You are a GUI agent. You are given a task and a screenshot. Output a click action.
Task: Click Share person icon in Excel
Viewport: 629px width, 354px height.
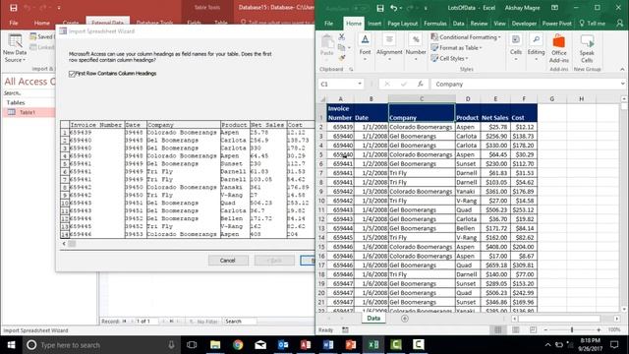tap(620, 24)
